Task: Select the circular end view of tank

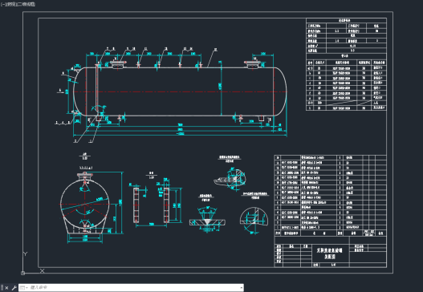Action: pyautogui.click(x=85, y=205)
